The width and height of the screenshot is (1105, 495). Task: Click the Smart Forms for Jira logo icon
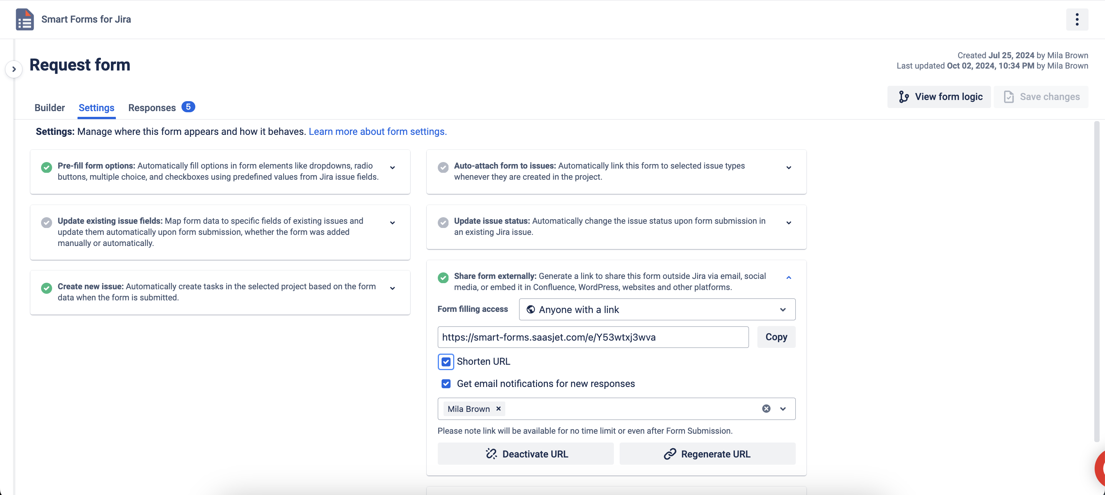[x=25, y=19]
